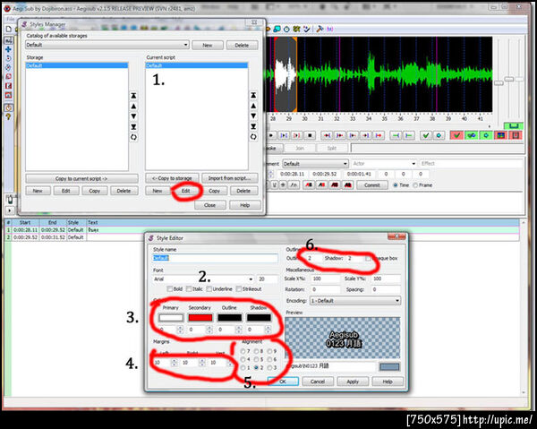Move current script style to top
Viewport: 537px width, 429px height.
(253, 95)
